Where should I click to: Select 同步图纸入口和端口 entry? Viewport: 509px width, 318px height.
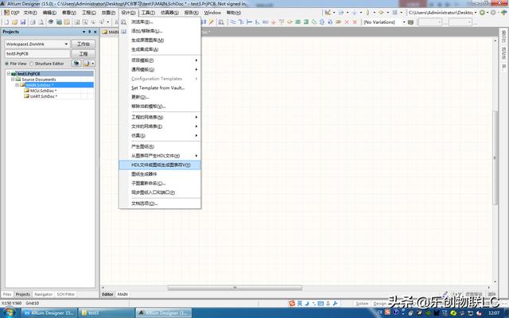pos(160,192)
